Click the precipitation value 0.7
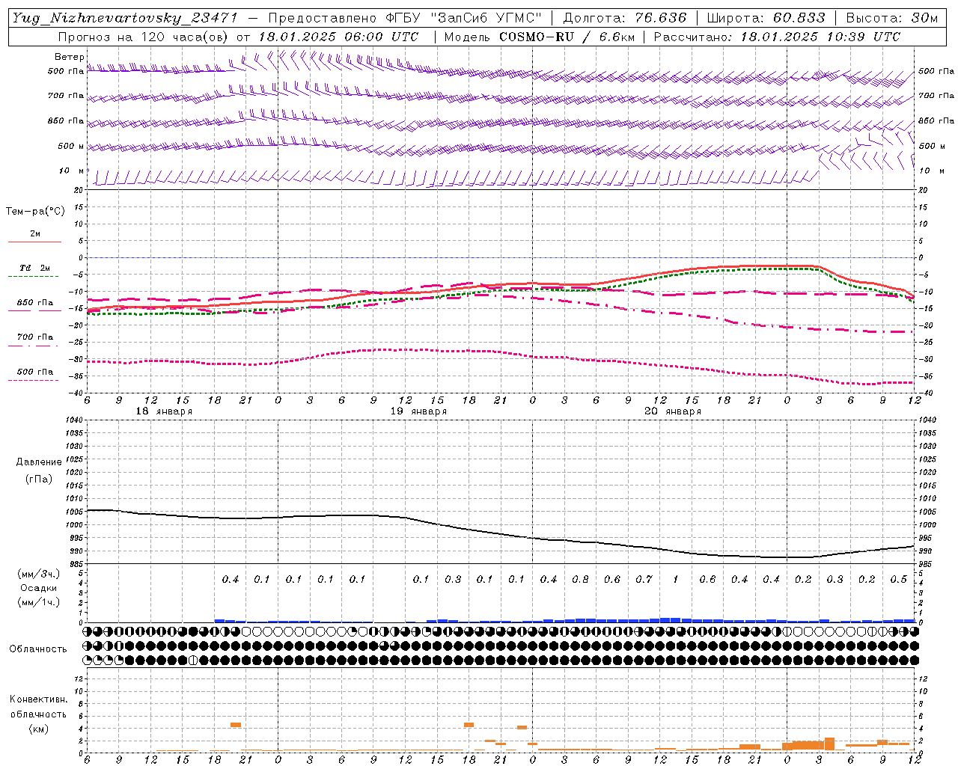Image resolution: width=958 pixels, height=766 pixels. click(644, 579)
